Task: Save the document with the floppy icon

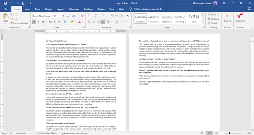Action: click(x=5, y=3)
